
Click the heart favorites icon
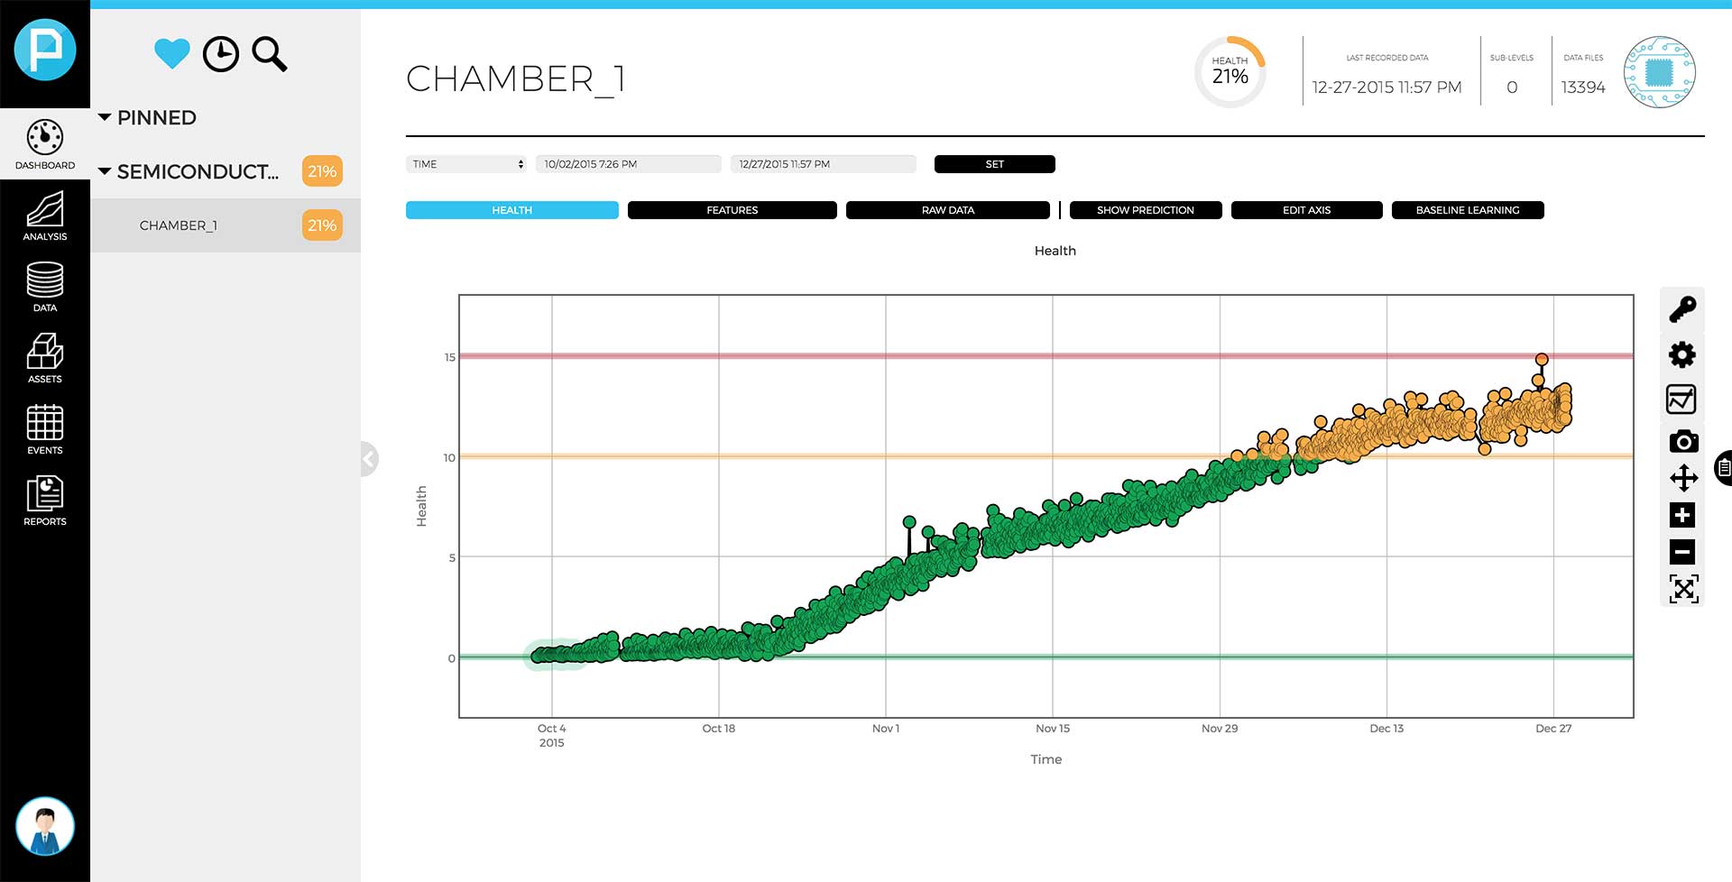171,54
